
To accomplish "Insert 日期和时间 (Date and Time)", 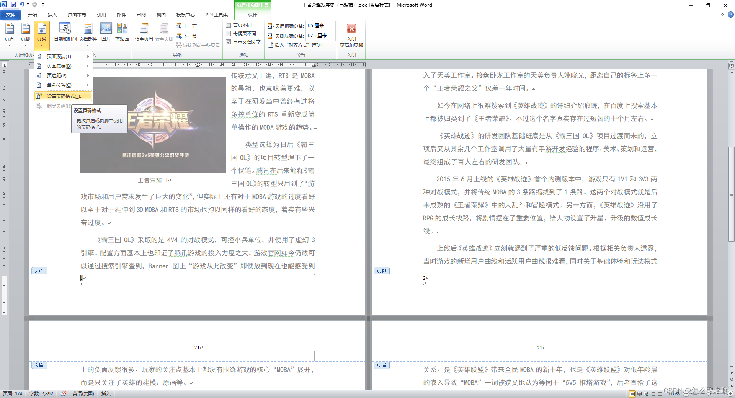I will coord(65,32).
